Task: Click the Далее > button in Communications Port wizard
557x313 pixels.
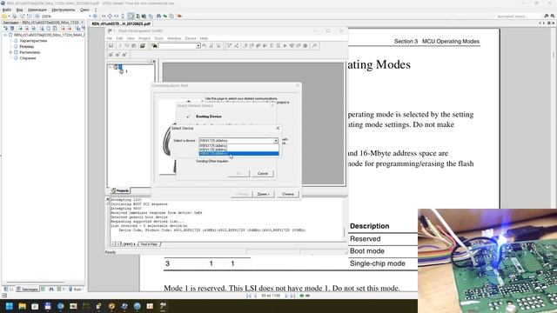Action: [263, 194]
